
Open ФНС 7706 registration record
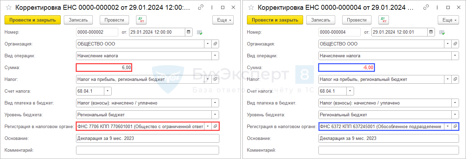pyautogui.click(x=215, y=127)
